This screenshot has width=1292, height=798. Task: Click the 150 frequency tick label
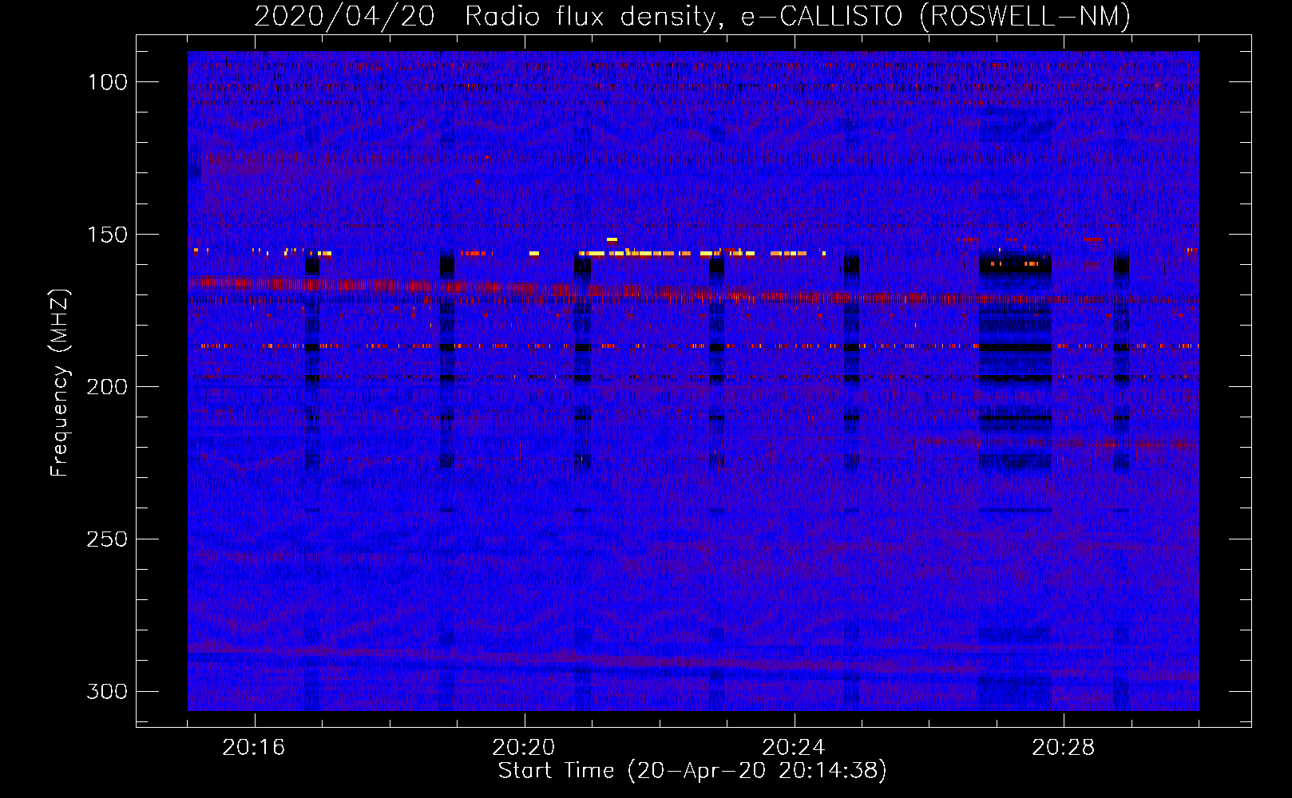click(107, 235)
